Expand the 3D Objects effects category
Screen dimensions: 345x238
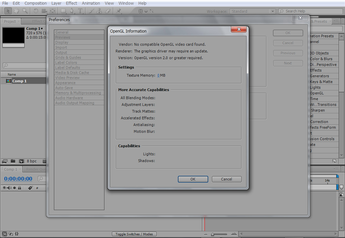(319, 53)
